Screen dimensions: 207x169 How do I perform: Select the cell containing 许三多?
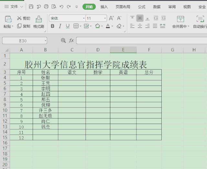point(45,110)
